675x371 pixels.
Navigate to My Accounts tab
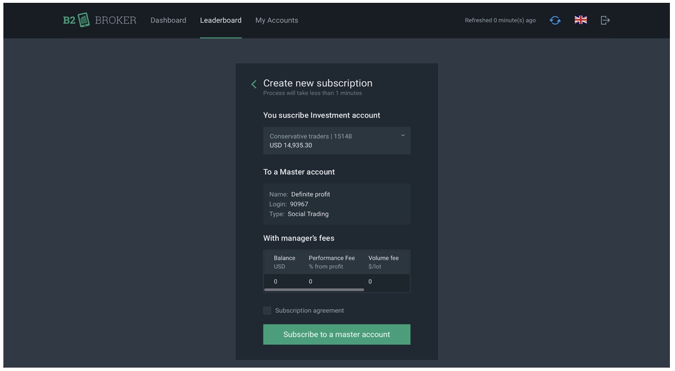(x=277, y=20)
